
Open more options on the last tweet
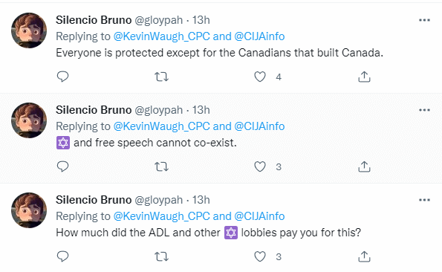coord(424,200)
